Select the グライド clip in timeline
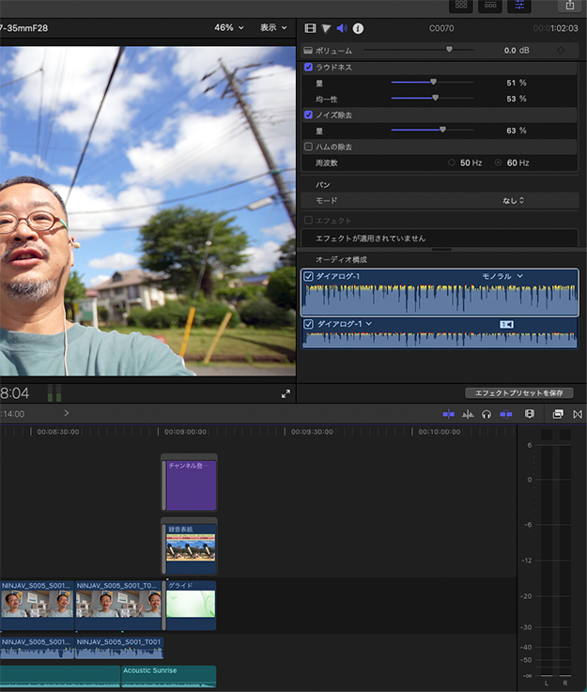 coord(191,605)
